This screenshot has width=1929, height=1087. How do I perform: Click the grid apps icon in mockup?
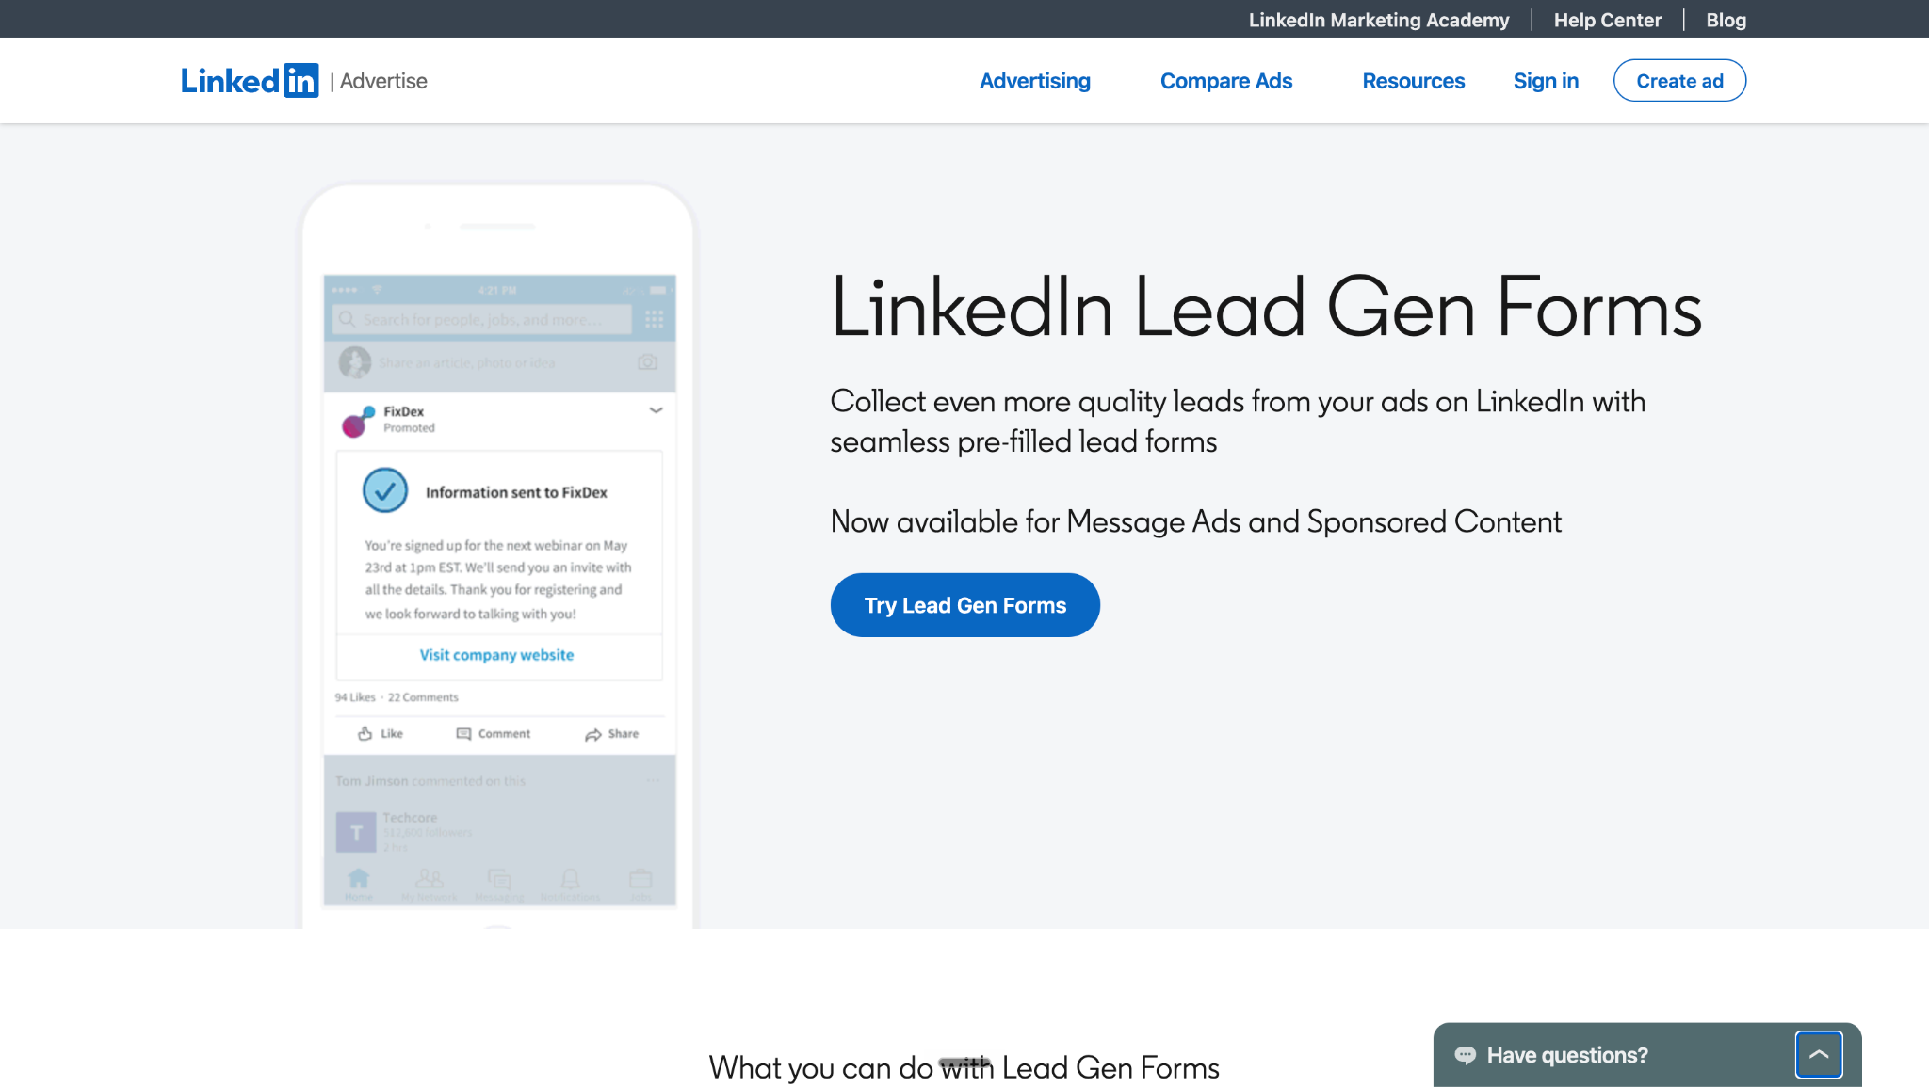[655, 320]
